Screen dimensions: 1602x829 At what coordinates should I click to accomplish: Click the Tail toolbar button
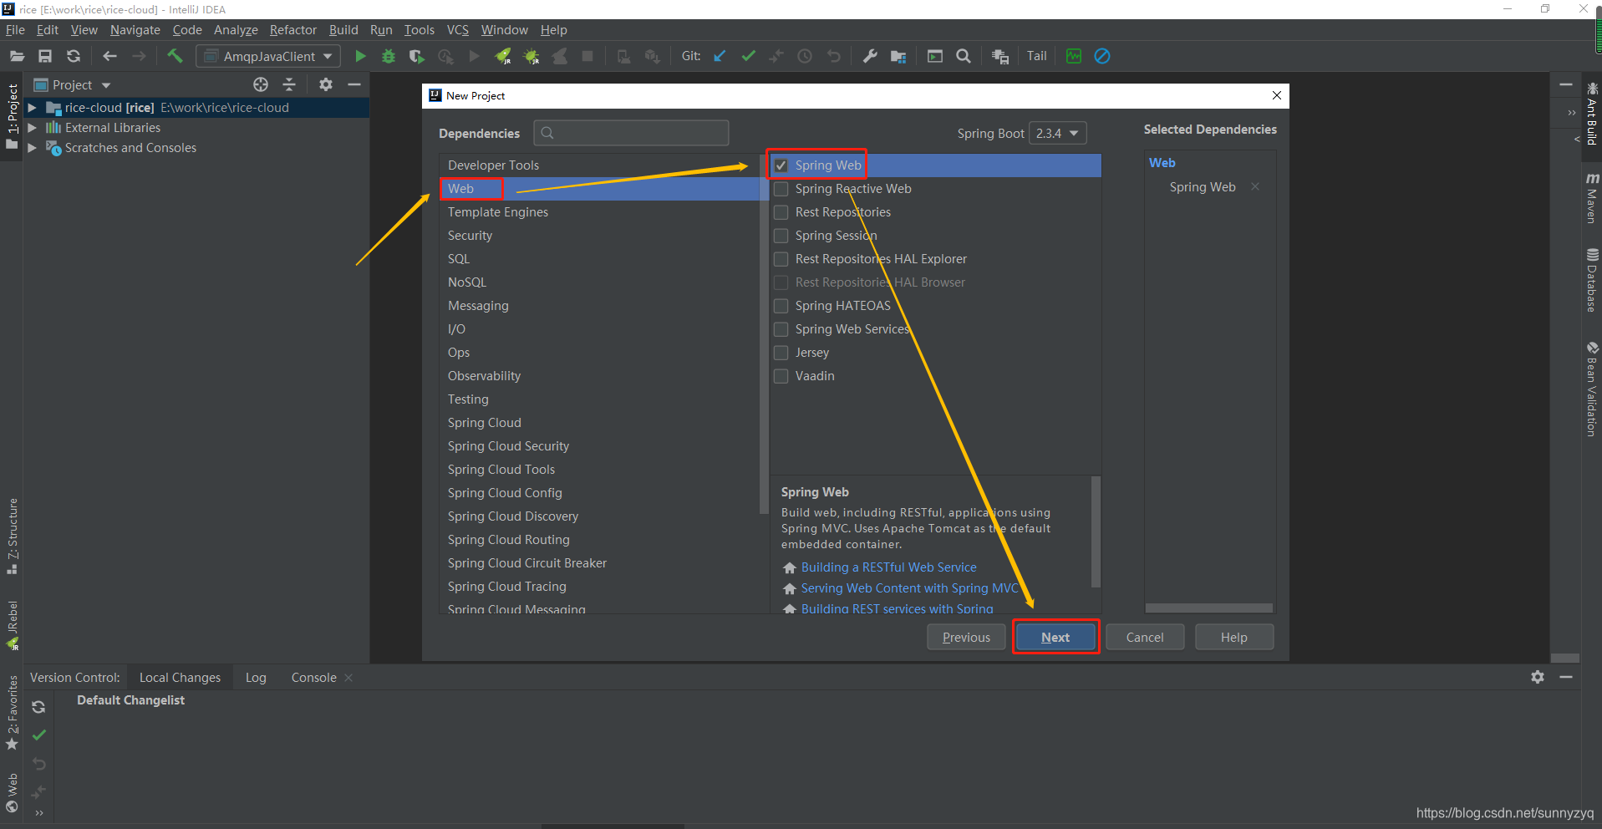pyautogui.click(x=1037, y=56)
